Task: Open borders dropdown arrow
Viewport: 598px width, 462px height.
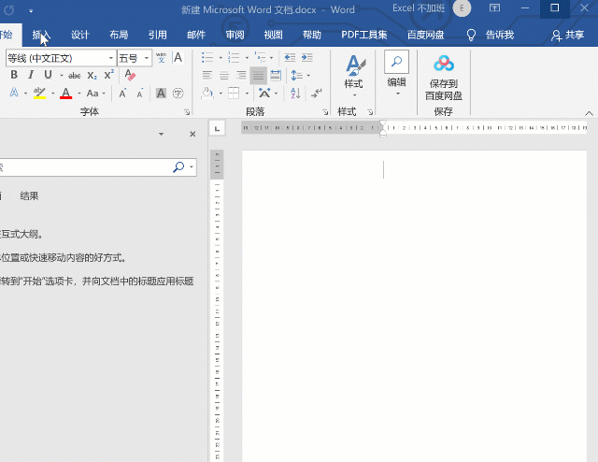Action: (247, 94)
